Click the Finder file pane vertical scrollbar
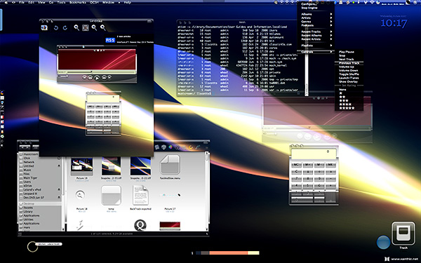Image resolution: width=421 pixels, height=263 pixels. pyautogui.click(x=207, y=191)
